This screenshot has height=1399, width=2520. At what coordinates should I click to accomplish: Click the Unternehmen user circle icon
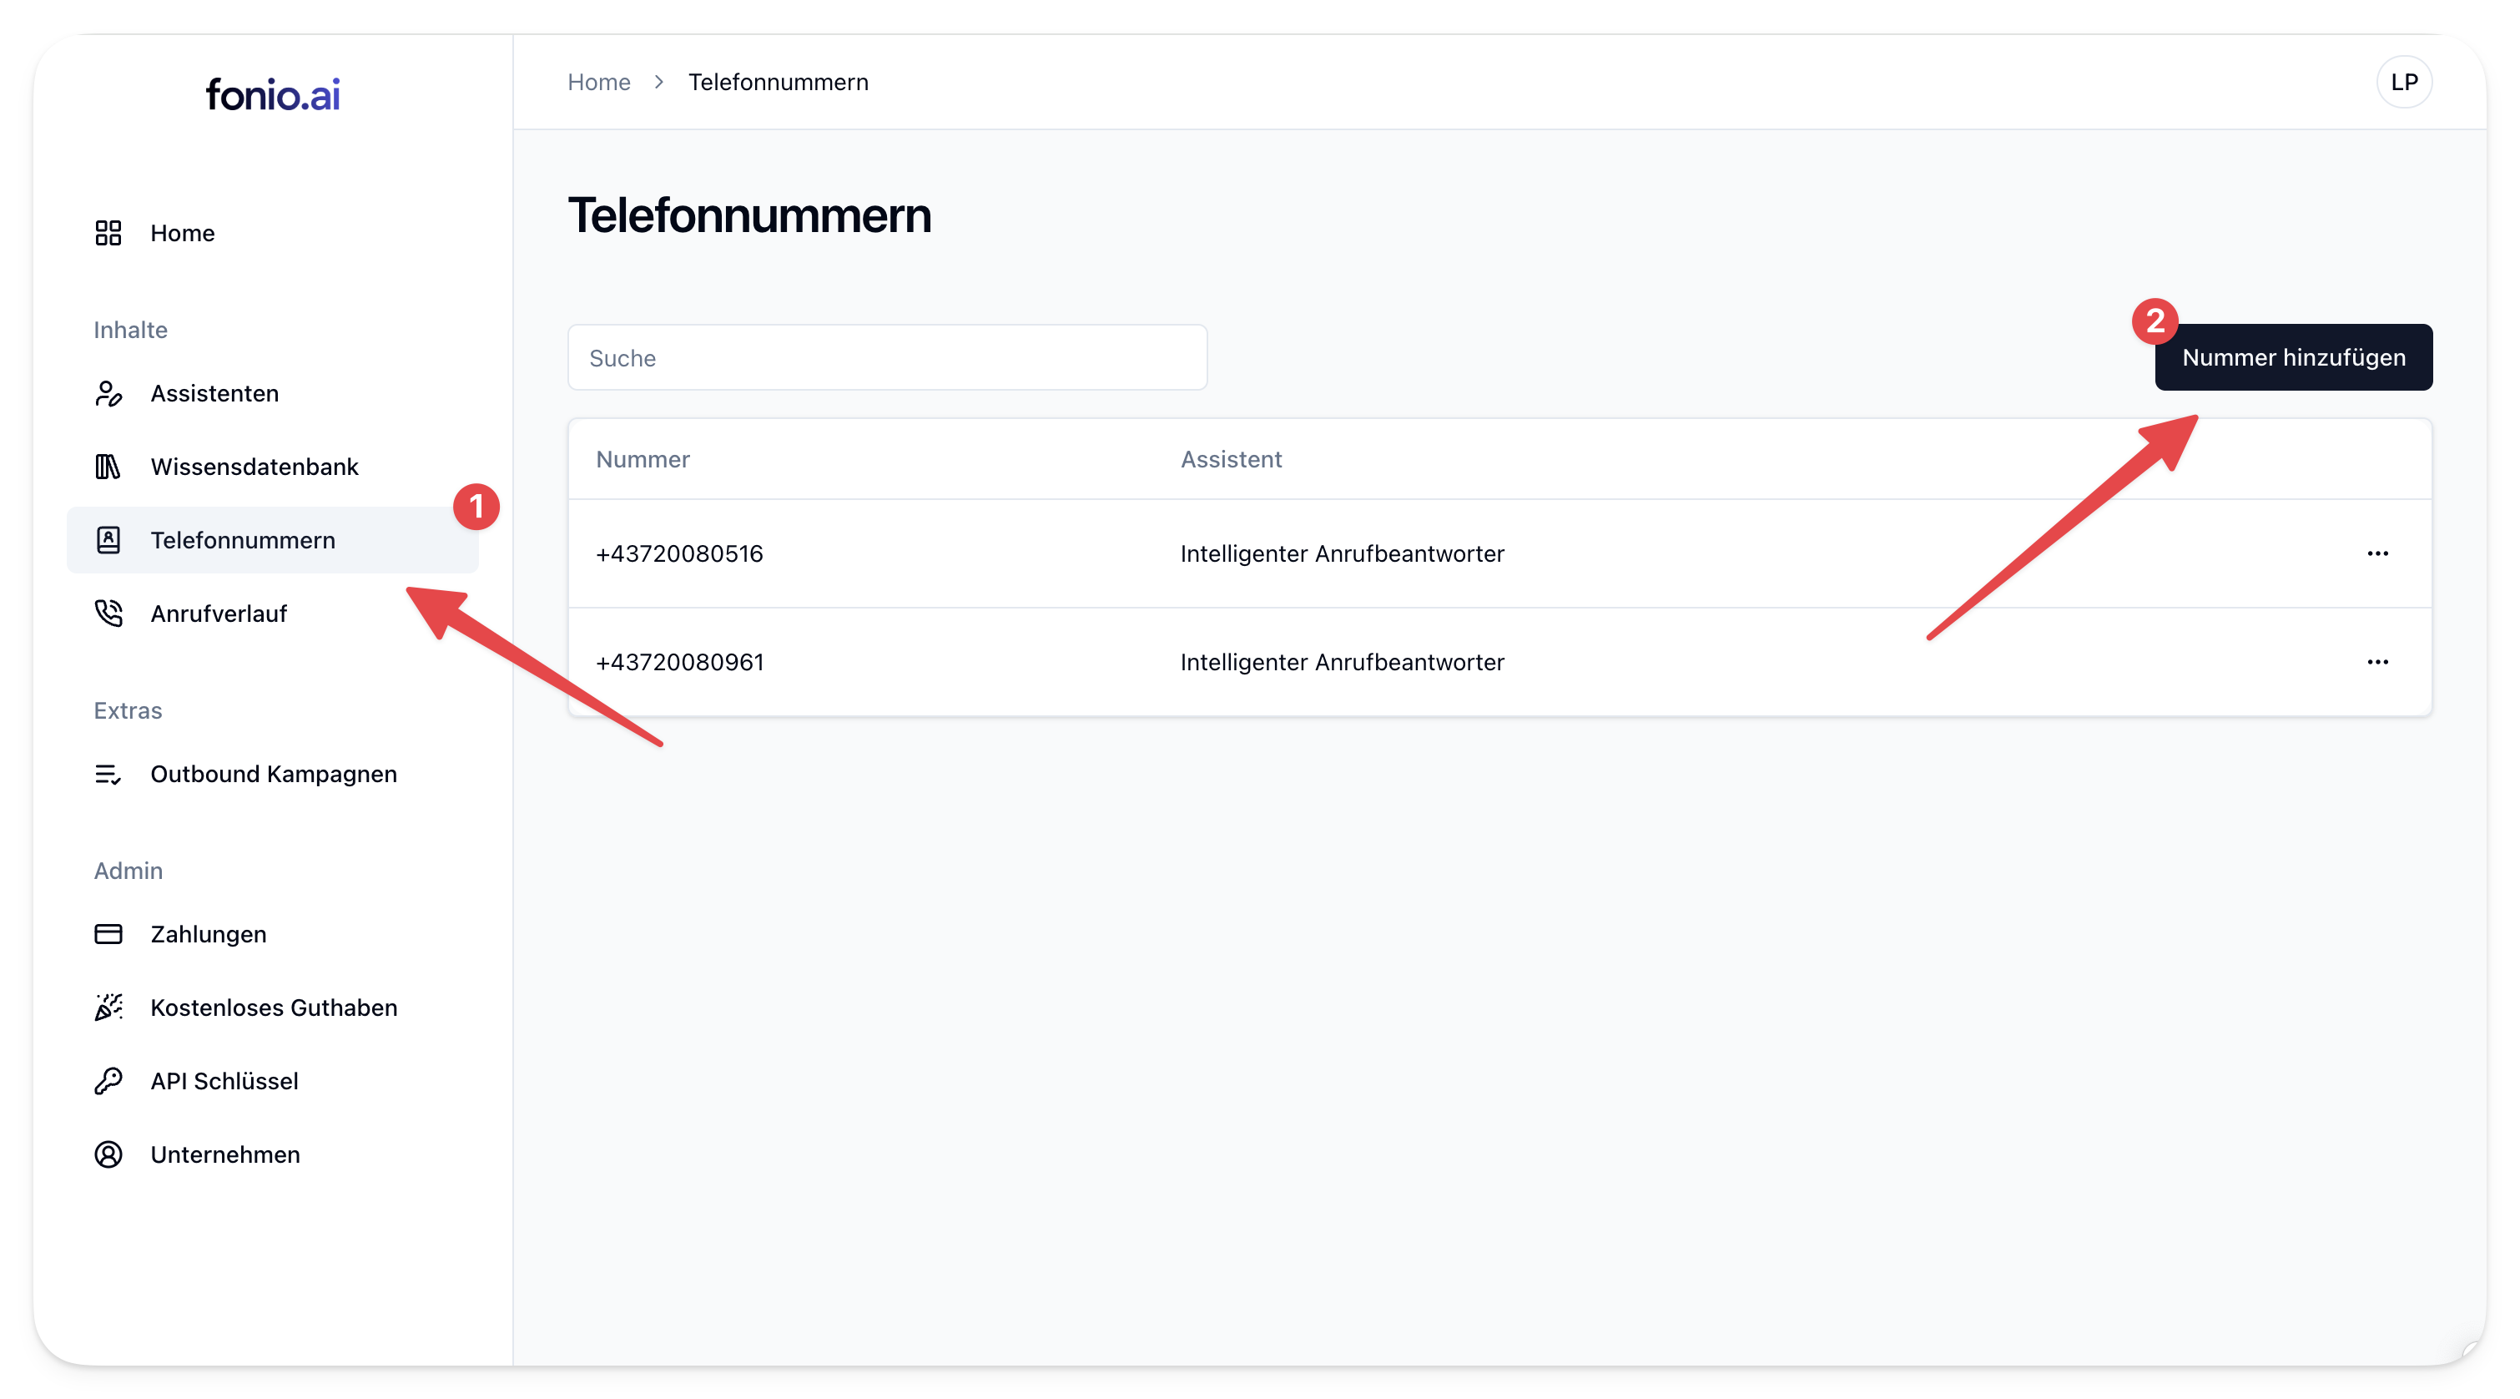tap(108, 1154)
